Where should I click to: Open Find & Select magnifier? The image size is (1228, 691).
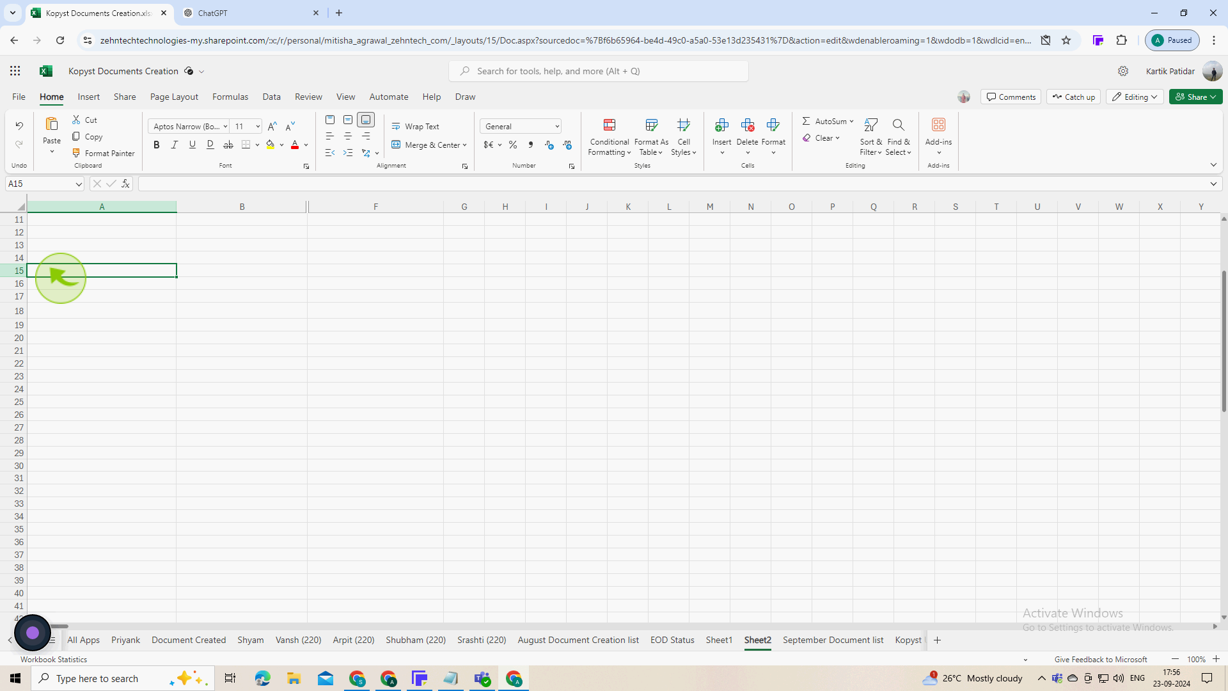click(899, 136)
